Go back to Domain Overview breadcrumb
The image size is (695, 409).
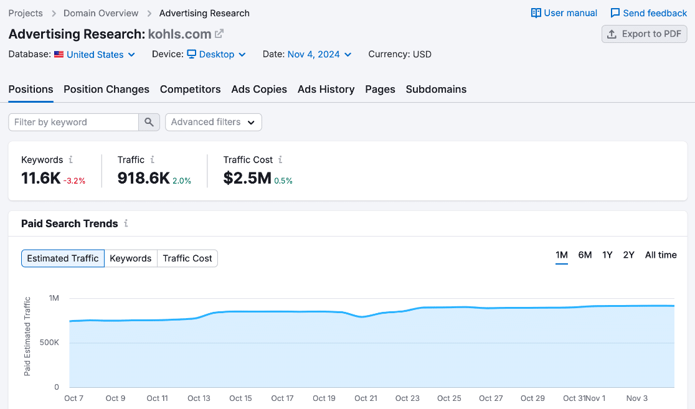(100, 12)
